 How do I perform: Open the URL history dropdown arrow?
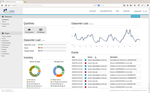coord(94,5)
